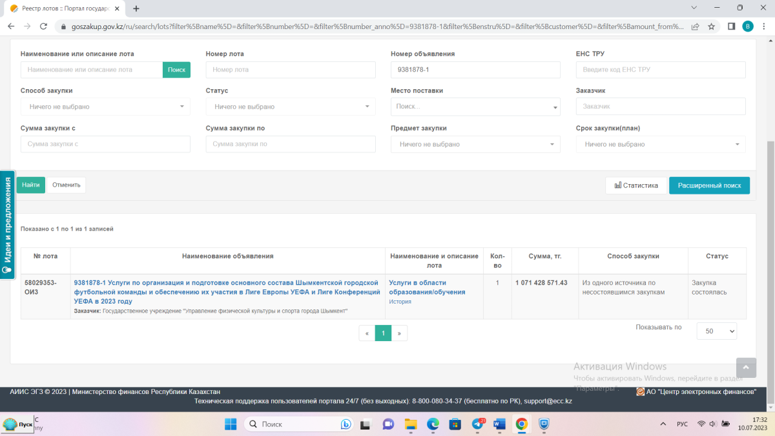Image resolution: width=775 pixels, height=436 pixels.
Task: Open the Срок закупки(план) dropdown
Action: 661,145
